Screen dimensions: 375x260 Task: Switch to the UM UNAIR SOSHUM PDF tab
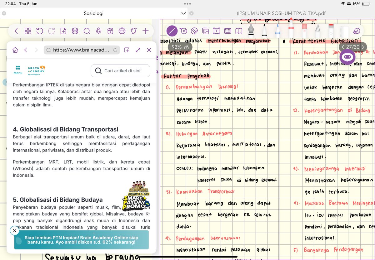click(x=281, y=13)
